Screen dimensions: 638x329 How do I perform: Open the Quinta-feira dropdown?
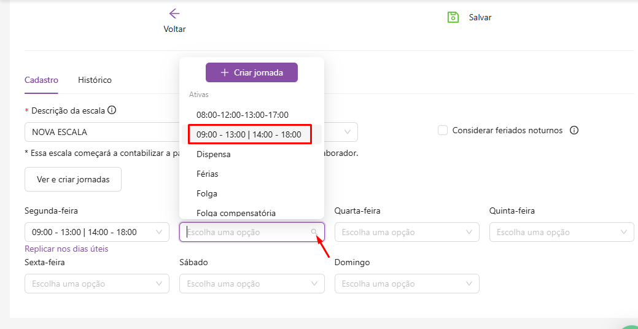[561, 232]
